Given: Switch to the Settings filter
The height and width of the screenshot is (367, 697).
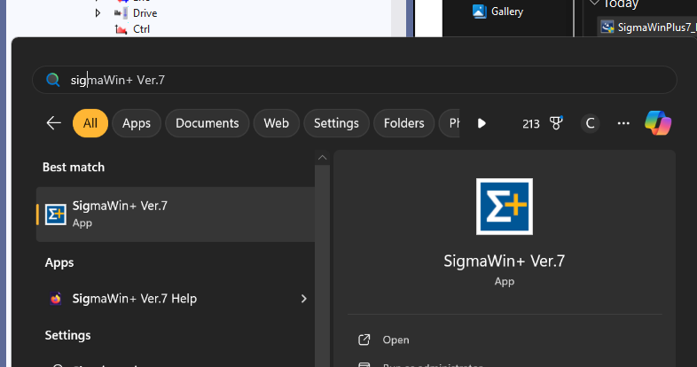Looking at the screenshot, I should [x=336, y=123].
